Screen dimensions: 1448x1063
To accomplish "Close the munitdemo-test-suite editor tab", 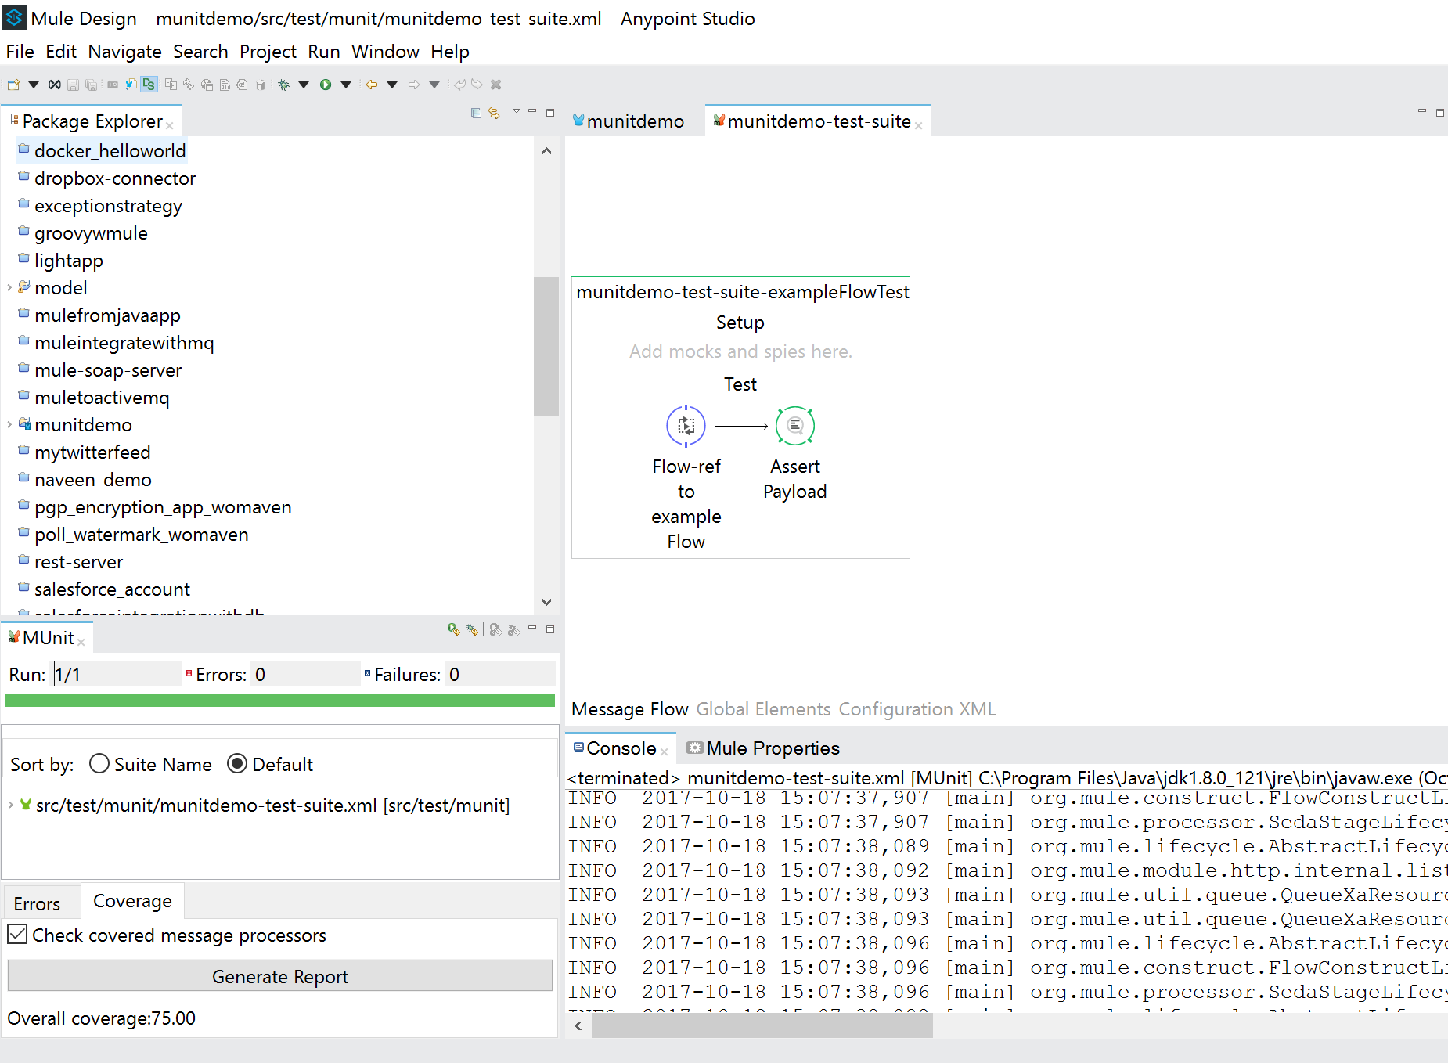I will pos(919,125).
